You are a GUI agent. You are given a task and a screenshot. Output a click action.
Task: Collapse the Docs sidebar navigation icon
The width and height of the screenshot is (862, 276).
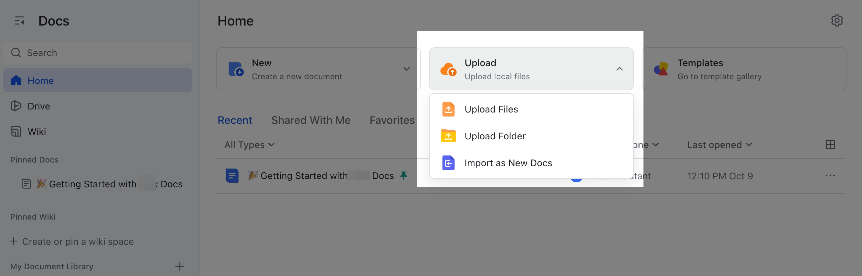(x=20, y=21)
